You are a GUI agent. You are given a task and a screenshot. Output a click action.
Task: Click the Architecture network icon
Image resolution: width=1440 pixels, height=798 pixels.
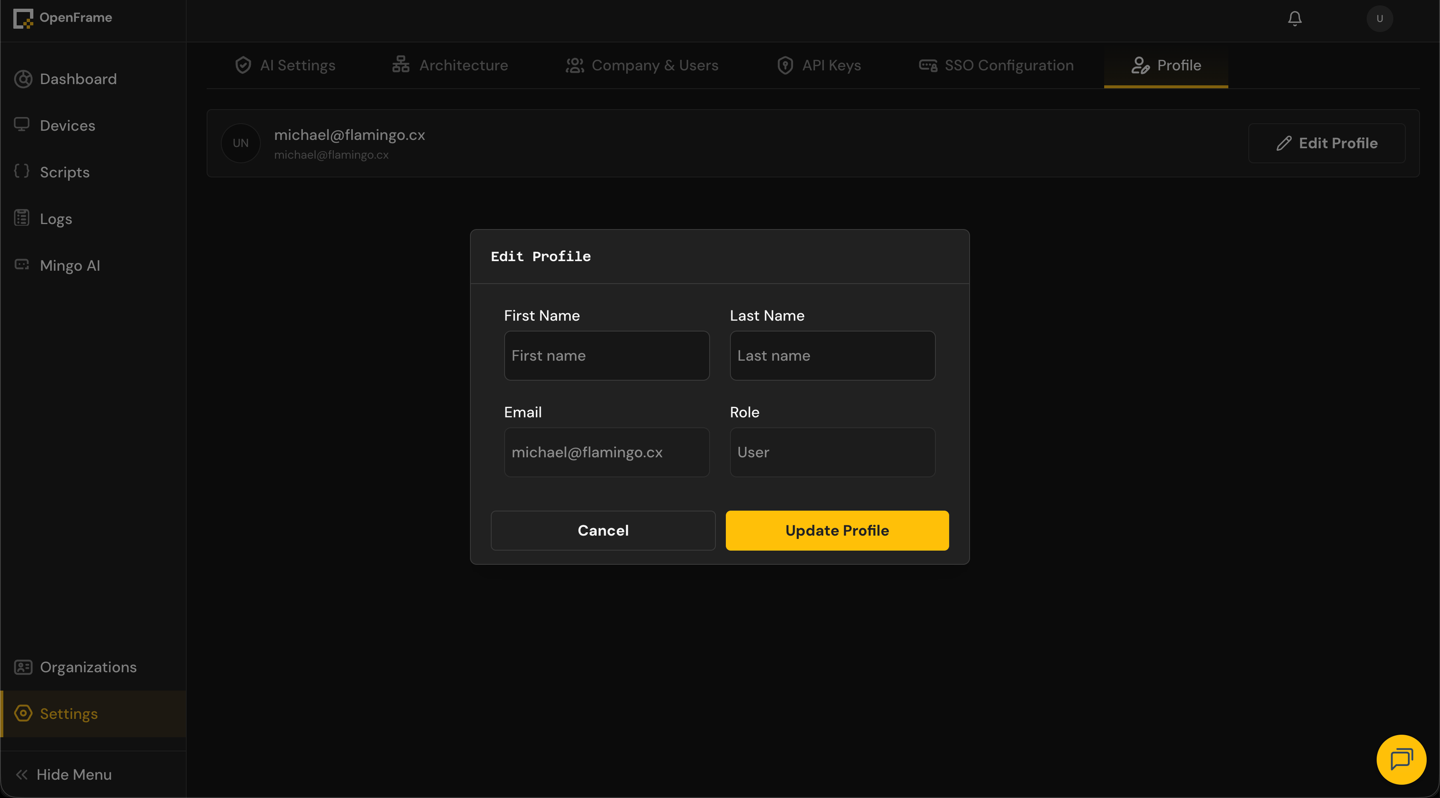401,64
